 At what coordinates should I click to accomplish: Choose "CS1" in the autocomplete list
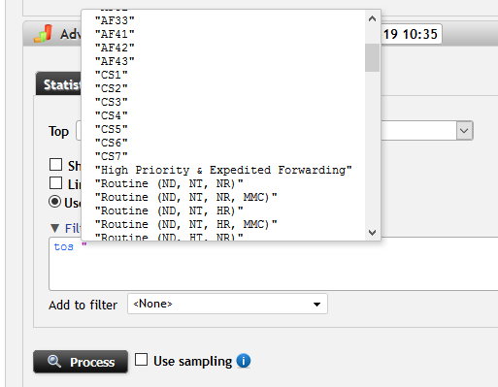coord(112,75)
